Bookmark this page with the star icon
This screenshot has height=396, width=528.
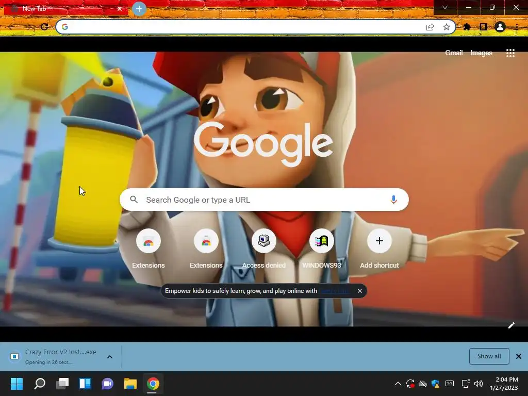click(447, 27)
